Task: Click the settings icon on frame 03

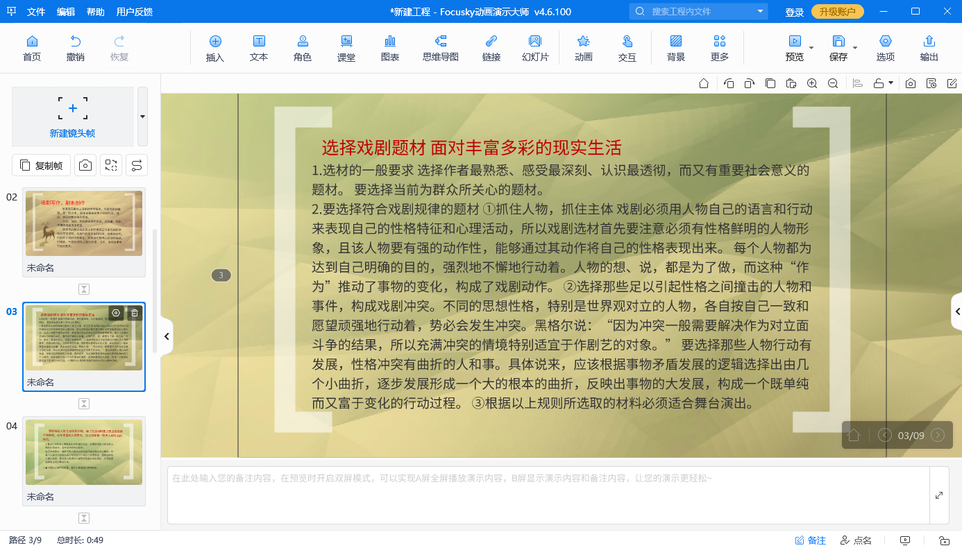Action: [x=117, y=313]
